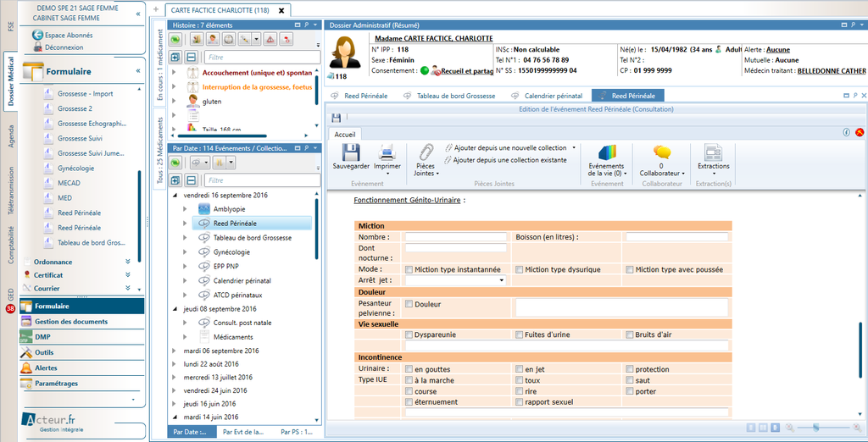Expand the Ordonnance section
The height and width of the screenshot is (442, 868).
click(x=127, y=262)
